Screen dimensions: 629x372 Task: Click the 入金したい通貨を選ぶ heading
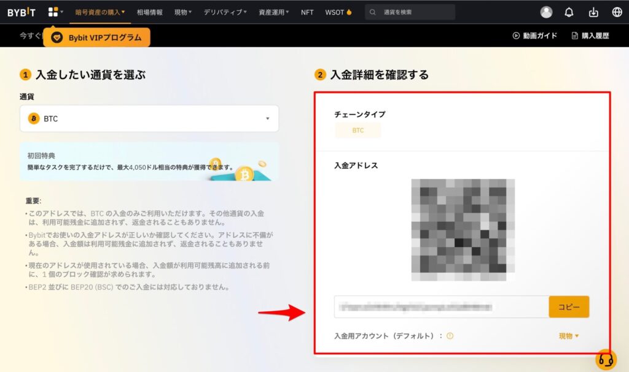click(91, 75)
